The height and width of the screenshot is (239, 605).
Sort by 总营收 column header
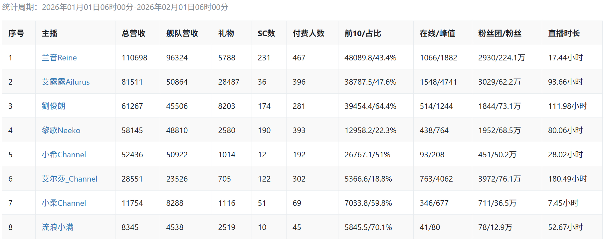pyautogui.click(x=133, y=33)
